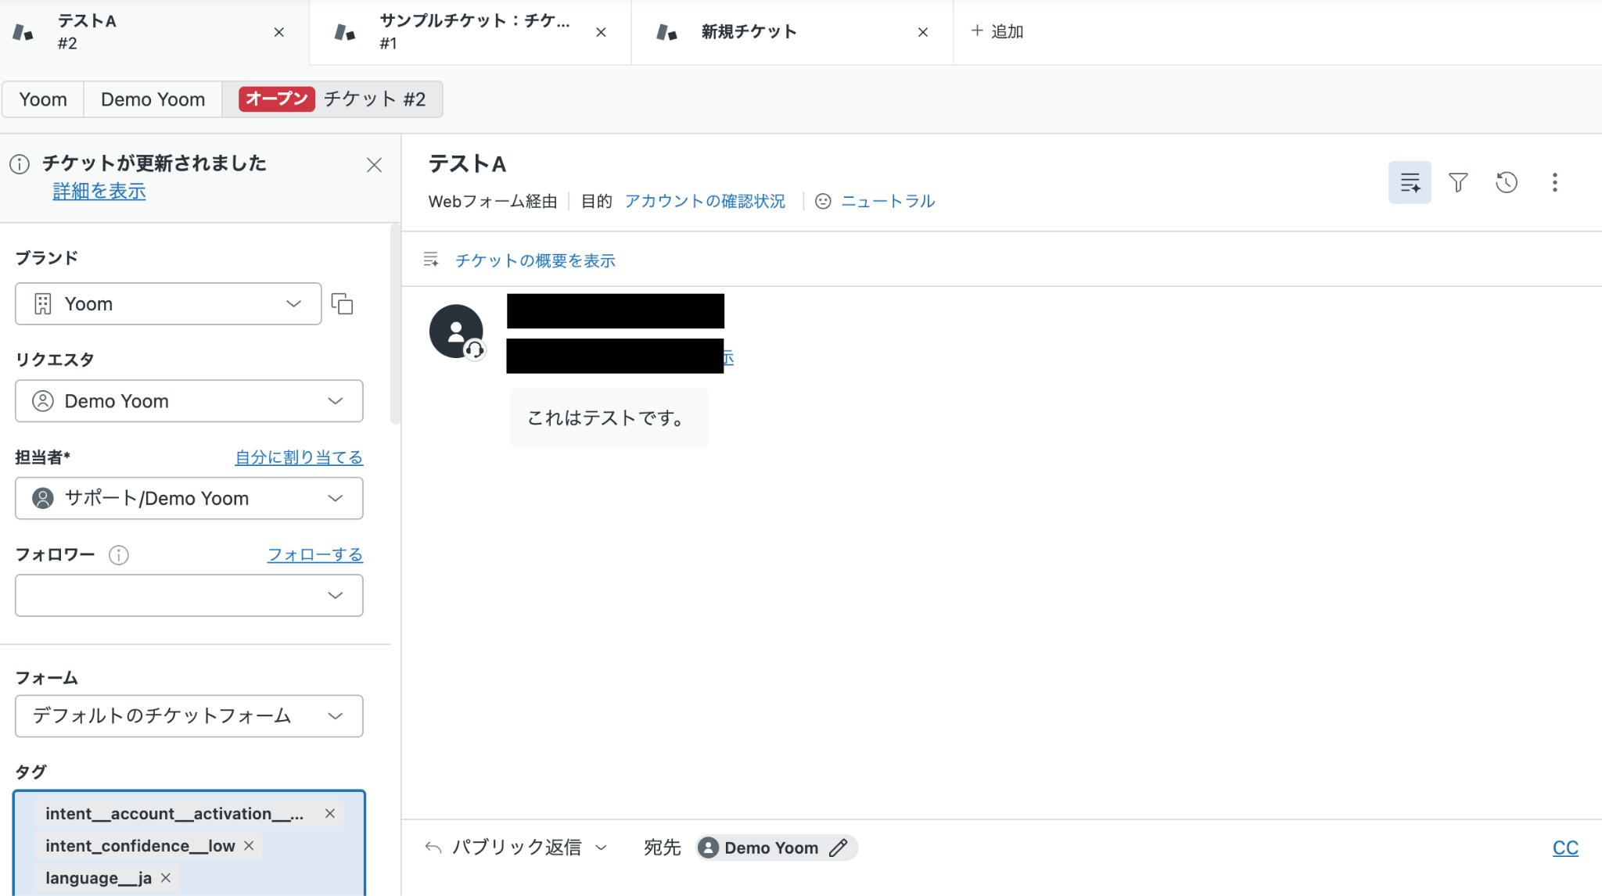
Task: Open the conversation filter funnel icon
Action: pos(1458,182)
